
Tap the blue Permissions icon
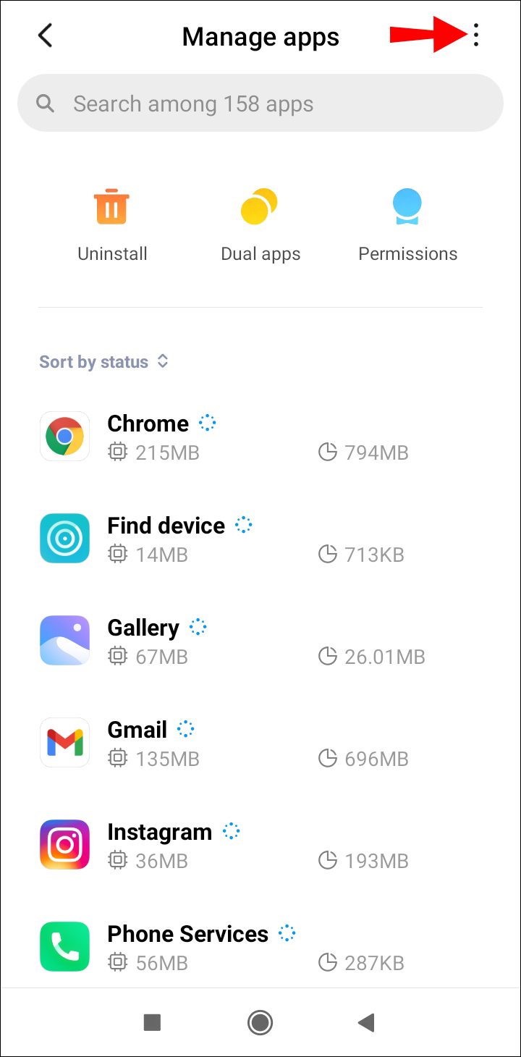(x=407, y=206)
